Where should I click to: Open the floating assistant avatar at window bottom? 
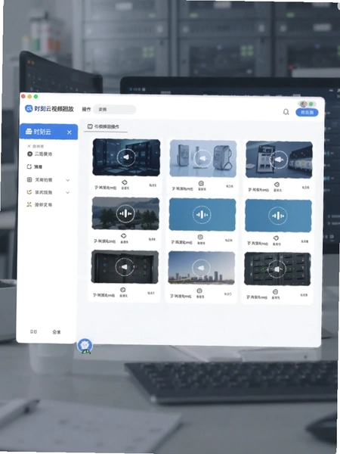coord(85,345)
